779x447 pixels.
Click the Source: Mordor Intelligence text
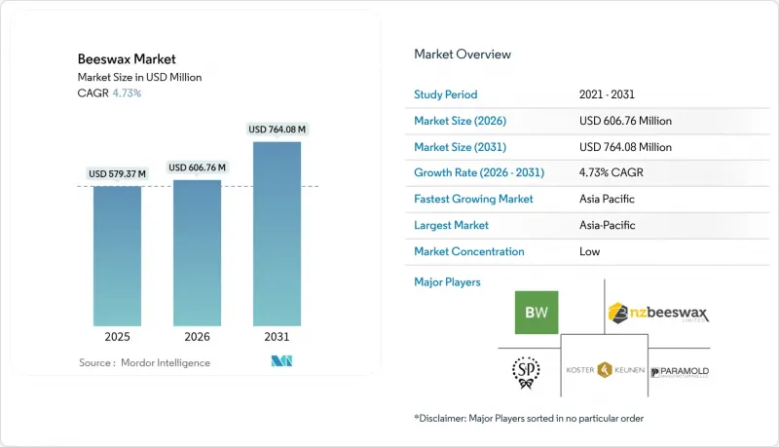coord(144,362)
